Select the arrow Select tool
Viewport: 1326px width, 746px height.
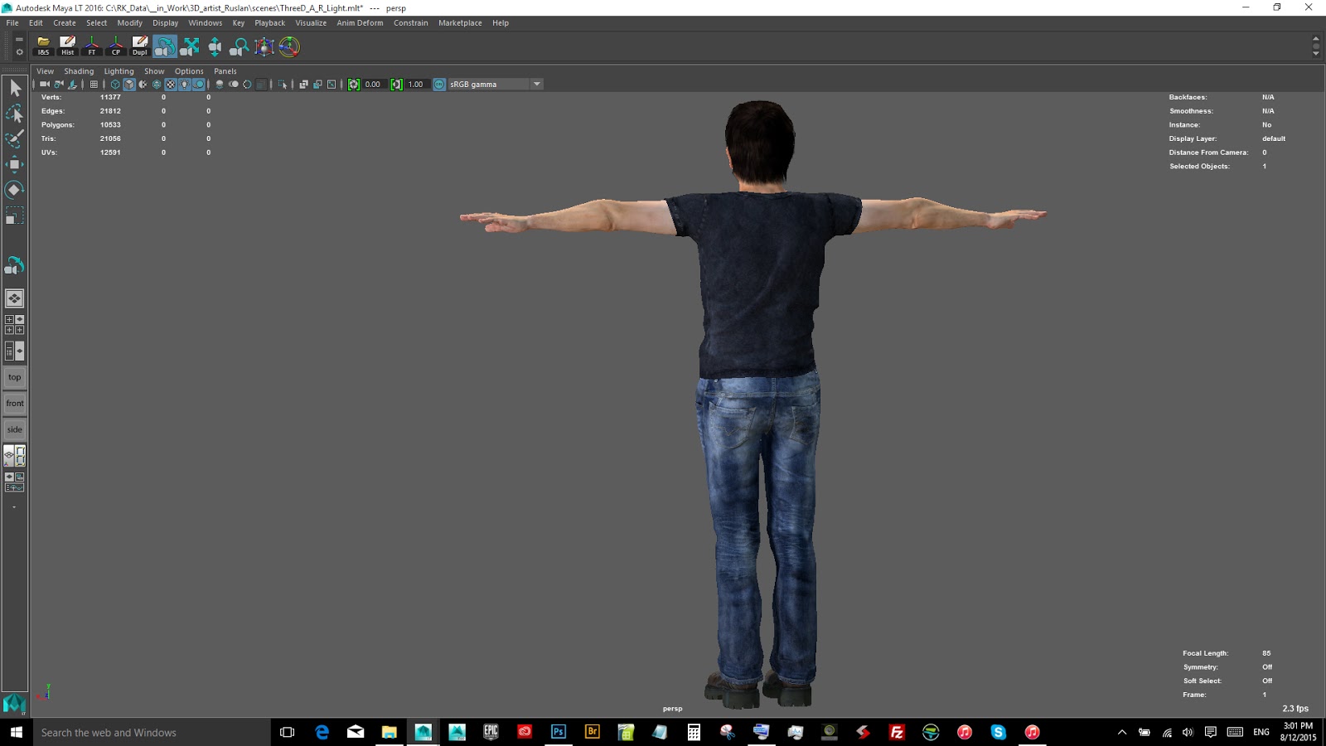(x=15, y=88)
